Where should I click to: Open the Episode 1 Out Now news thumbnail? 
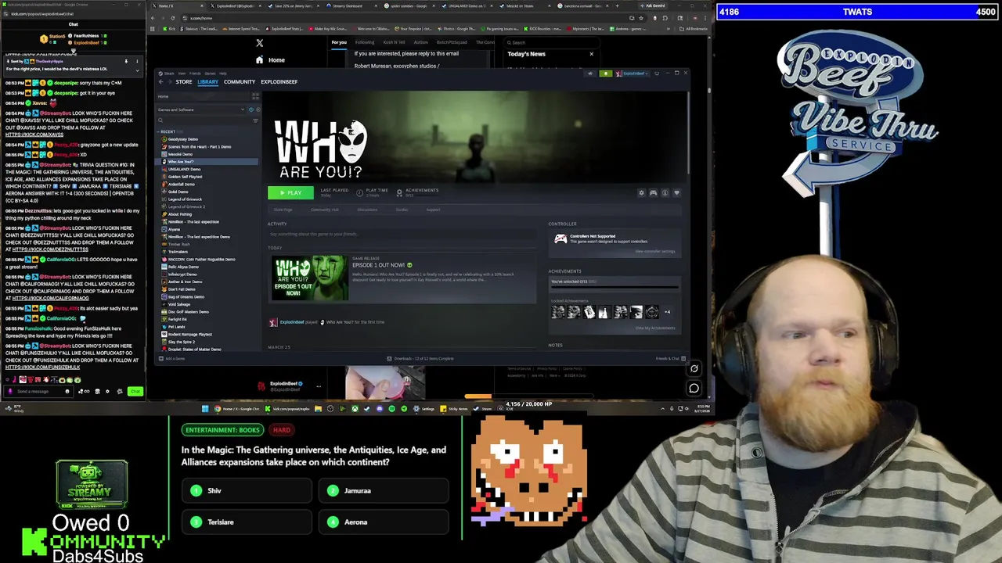point(309,278)
